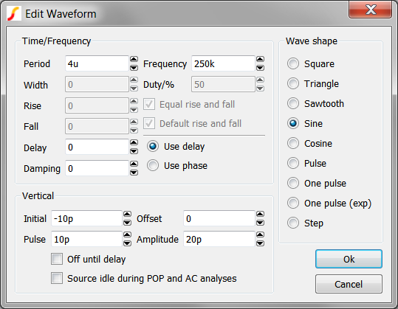398x309 pixels.
Task: Click the Amplitude text field
Action: click(x=219, y=239)
